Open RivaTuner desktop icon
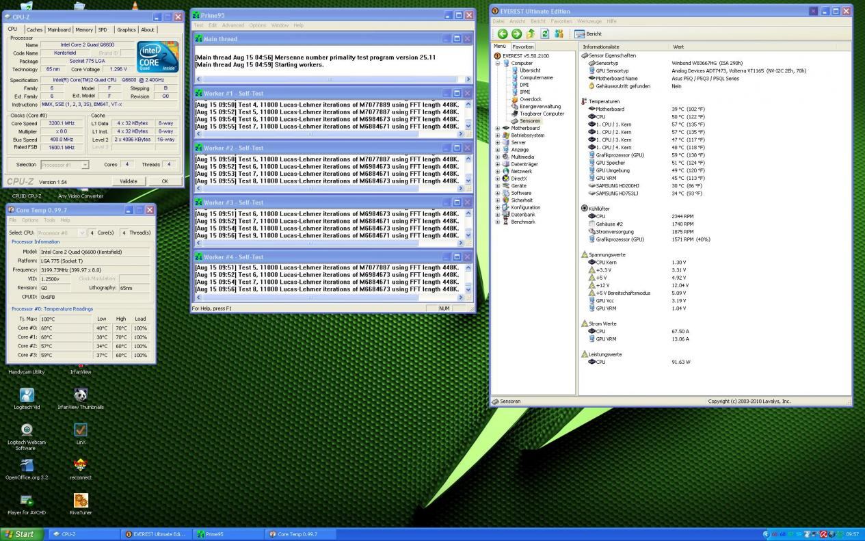865x541 pixels. (81, 505)
